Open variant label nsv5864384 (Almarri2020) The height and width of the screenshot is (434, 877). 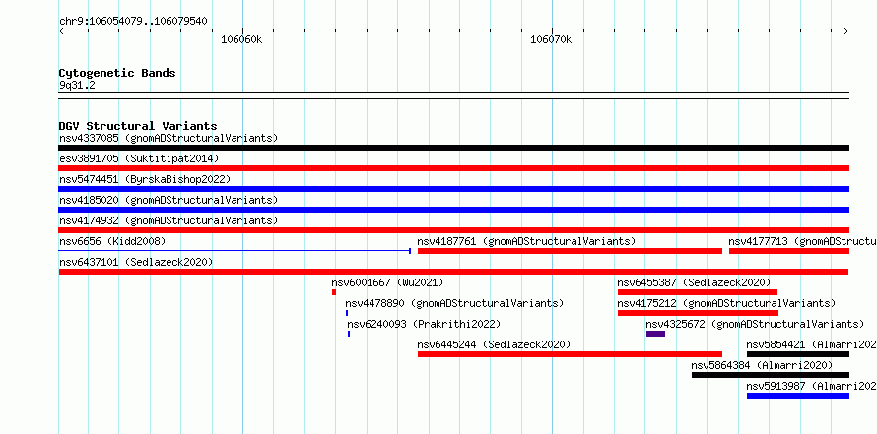tap(762, 365)
